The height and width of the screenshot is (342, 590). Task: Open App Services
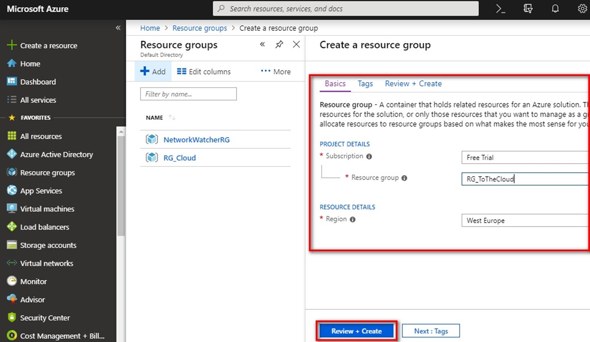pyautogui.click(x=41, y=191)
